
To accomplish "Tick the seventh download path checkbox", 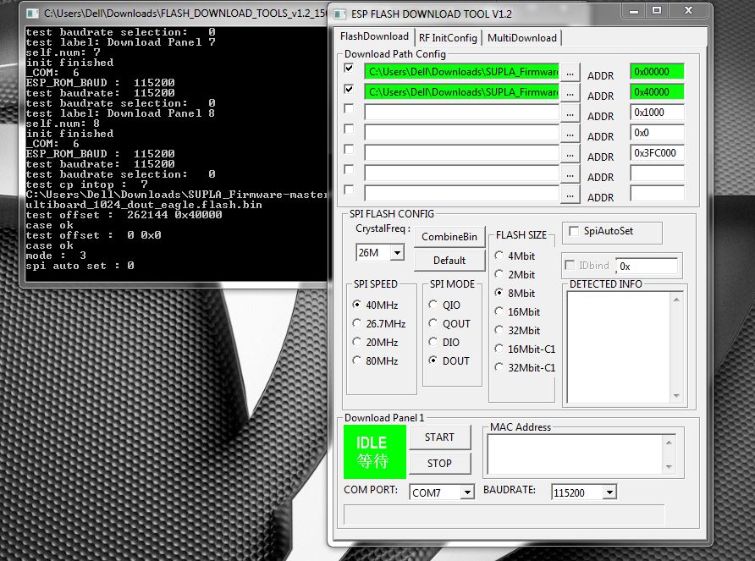I will 349,190.
